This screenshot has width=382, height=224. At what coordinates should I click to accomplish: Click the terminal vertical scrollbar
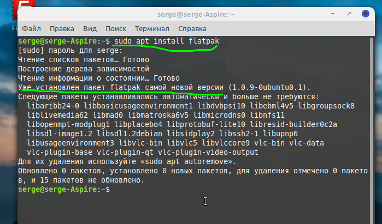[x=372, y=130]
